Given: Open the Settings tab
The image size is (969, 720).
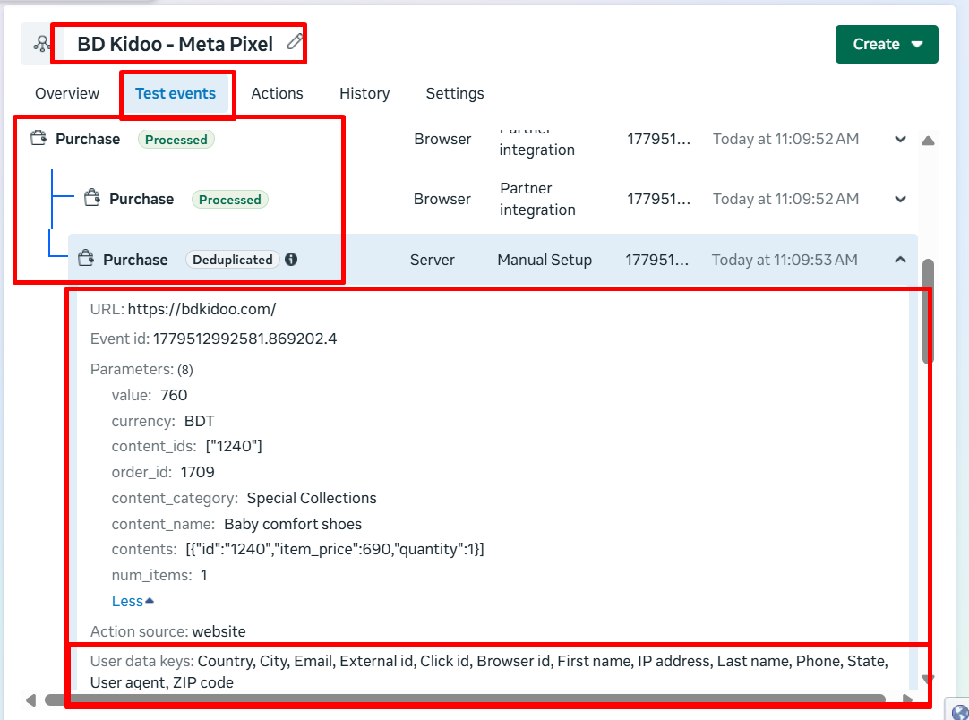Looking at the screenshot, I should click(x=455, y=93).
